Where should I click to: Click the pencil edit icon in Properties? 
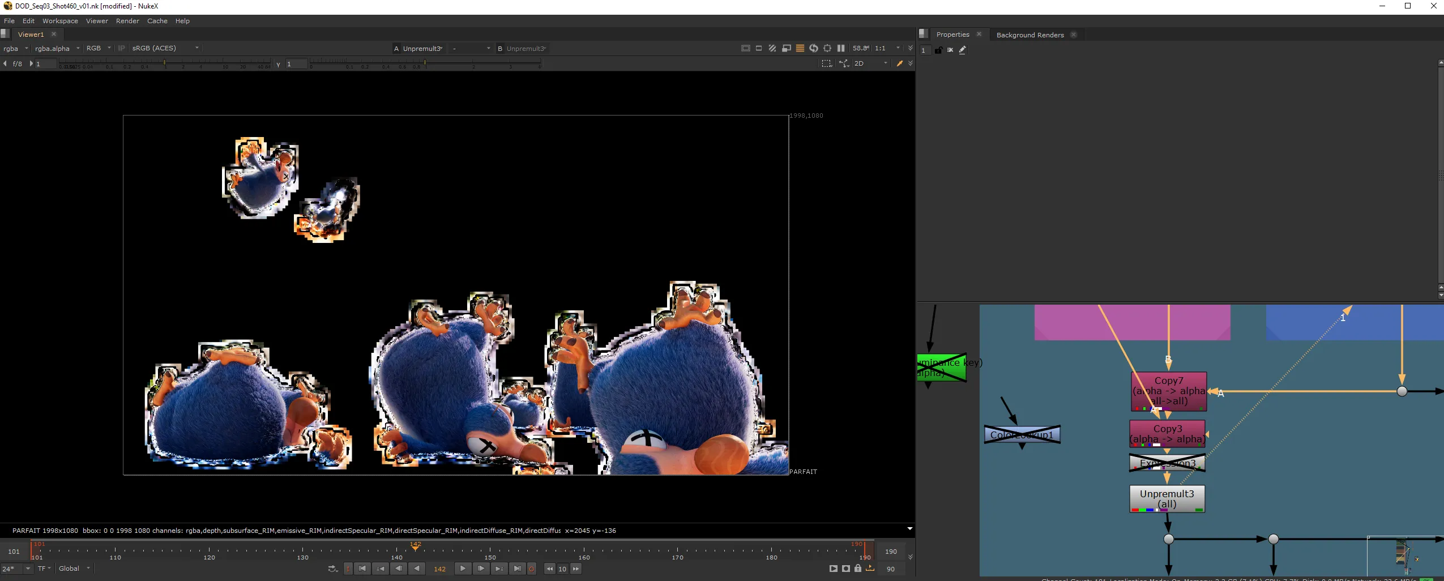click(x=962, y=50)
